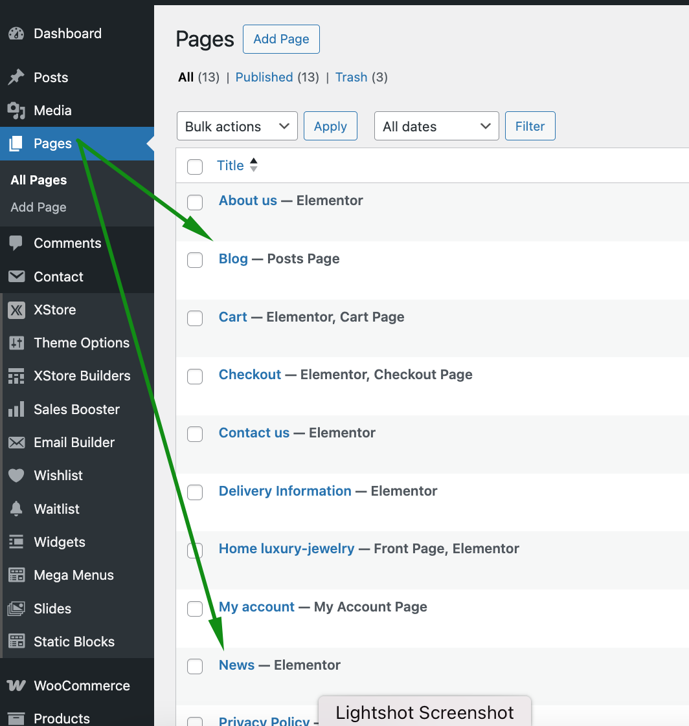This screenshot has height=726, width=689.
Task: Open the All dates filter dropdown
Action: 436,126
